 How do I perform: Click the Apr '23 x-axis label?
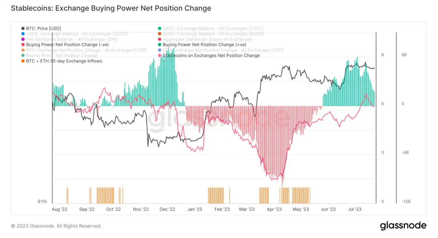[x=274, y=209]
